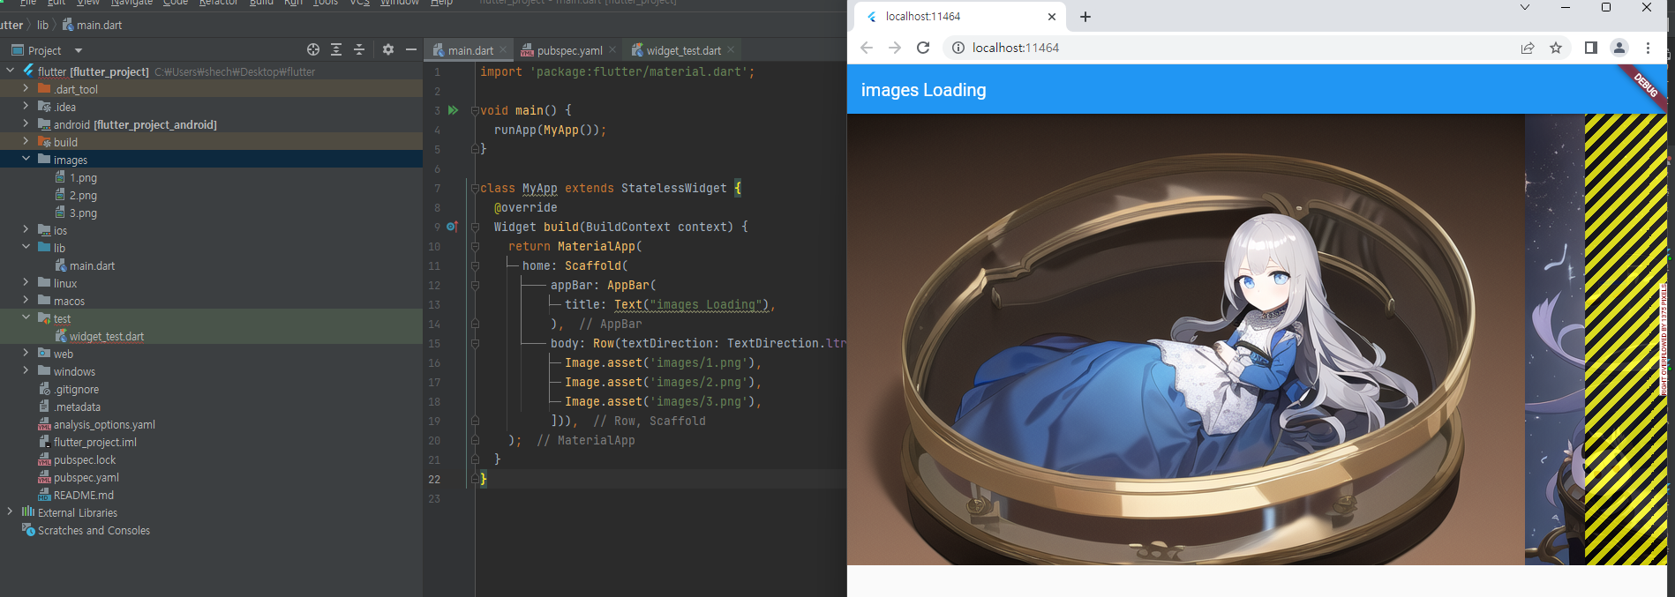Expand External Libraries node
The height and width of the screenshot is (597, 1675).
pos(10,511)
